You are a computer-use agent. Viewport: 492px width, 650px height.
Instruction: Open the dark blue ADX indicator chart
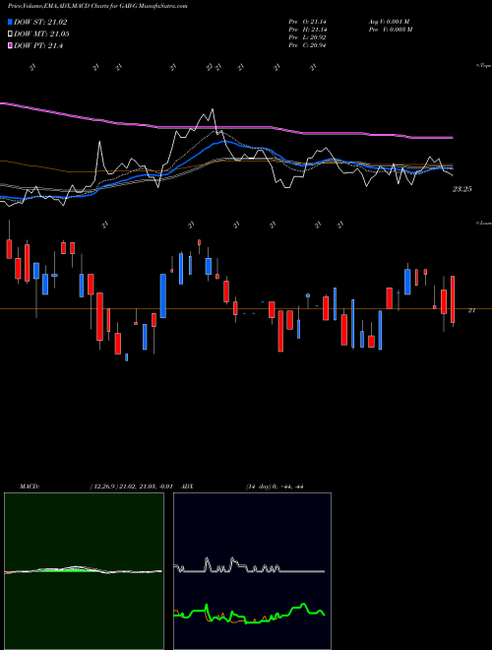tap(252, 571)
